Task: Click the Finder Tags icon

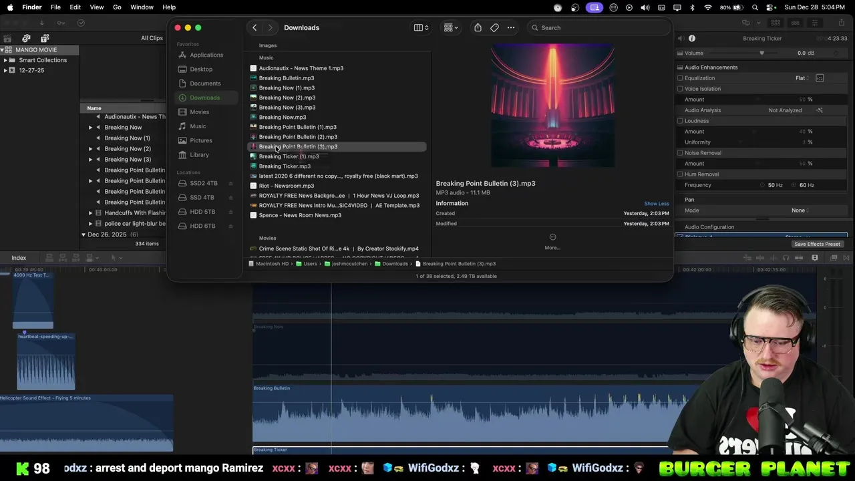Action: point(494,27)
